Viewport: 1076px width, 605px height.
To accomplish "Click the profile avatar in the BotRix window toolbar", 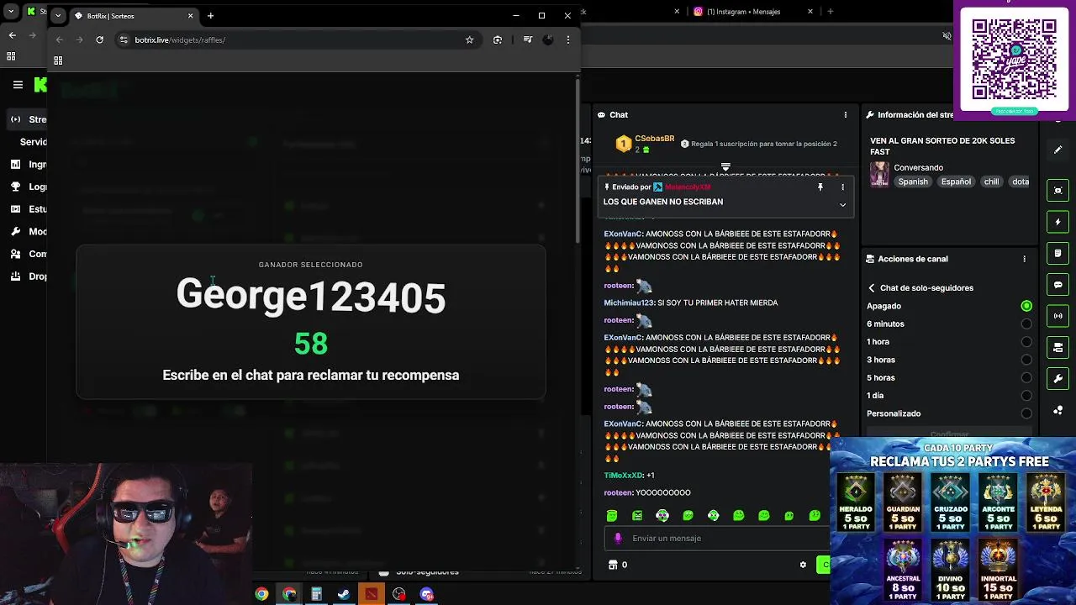I will 548,39.
